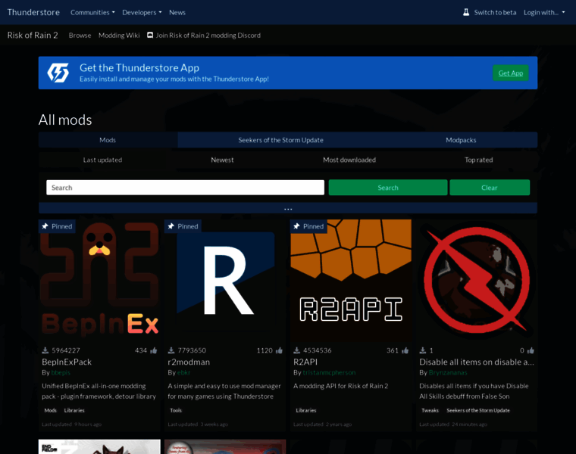The image size is (576, 454).
Task: Visit author ebkr profile
Action: (183, 372)
